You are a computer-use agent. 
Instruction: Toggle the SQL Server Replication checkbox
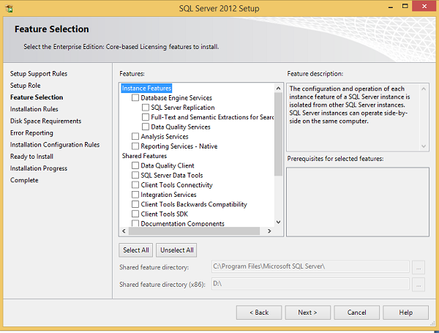point(145,108)
